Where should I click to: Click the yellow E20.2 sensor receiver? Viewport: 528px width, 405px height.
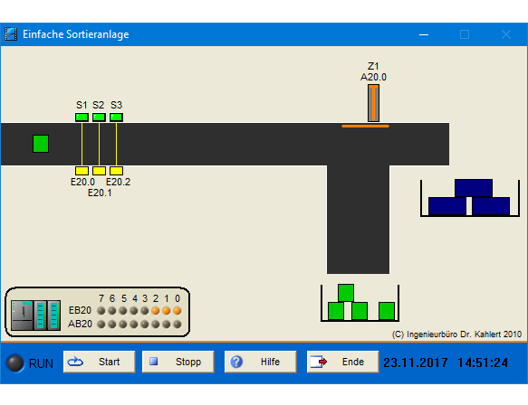[116, 171]
